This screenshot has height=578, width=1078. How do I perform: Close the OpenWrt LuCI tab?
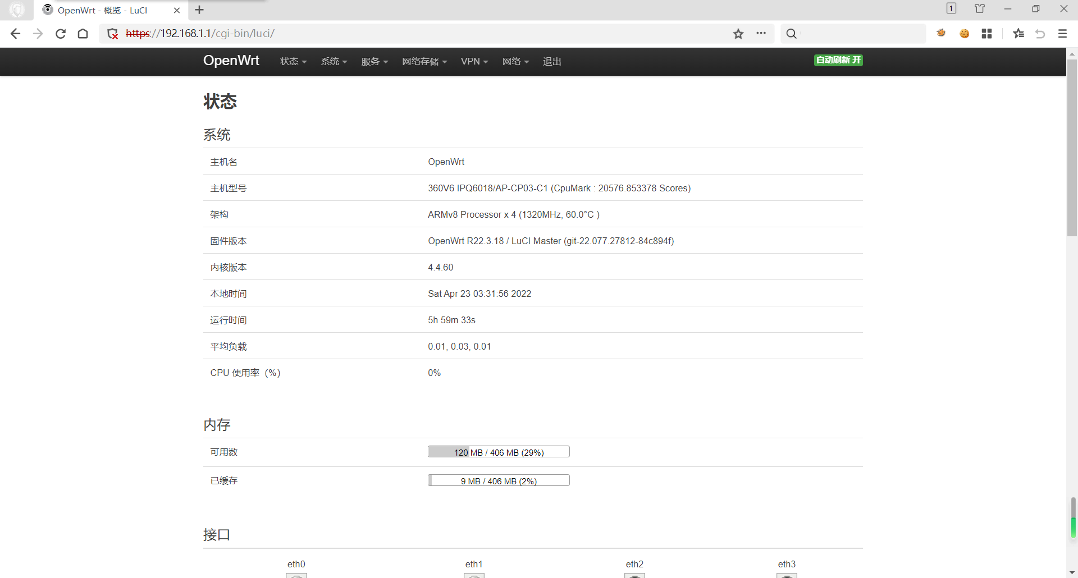tap(177, 10)
